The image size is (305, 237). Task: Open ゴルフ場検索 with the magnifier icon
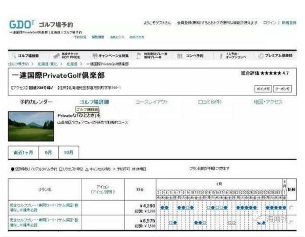point(25,56)
